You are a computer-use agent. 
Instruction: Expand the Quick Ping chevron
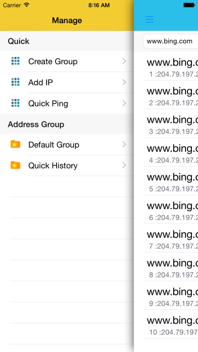tap(124, 103)
